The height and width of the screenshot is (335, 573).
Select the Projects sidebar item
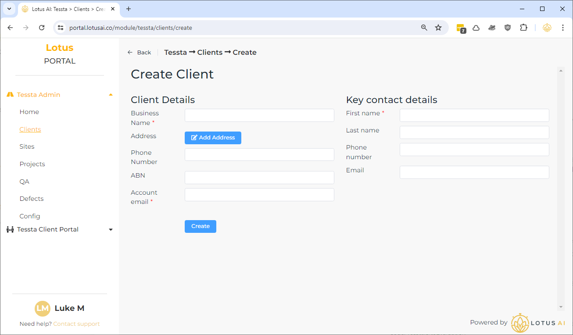(32, 164)
